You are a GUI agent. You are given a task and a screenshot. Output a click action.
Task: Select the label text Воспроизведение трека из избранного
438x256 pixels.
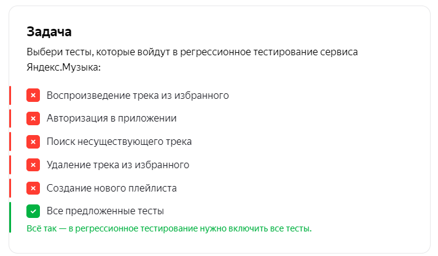click(138, 96)
